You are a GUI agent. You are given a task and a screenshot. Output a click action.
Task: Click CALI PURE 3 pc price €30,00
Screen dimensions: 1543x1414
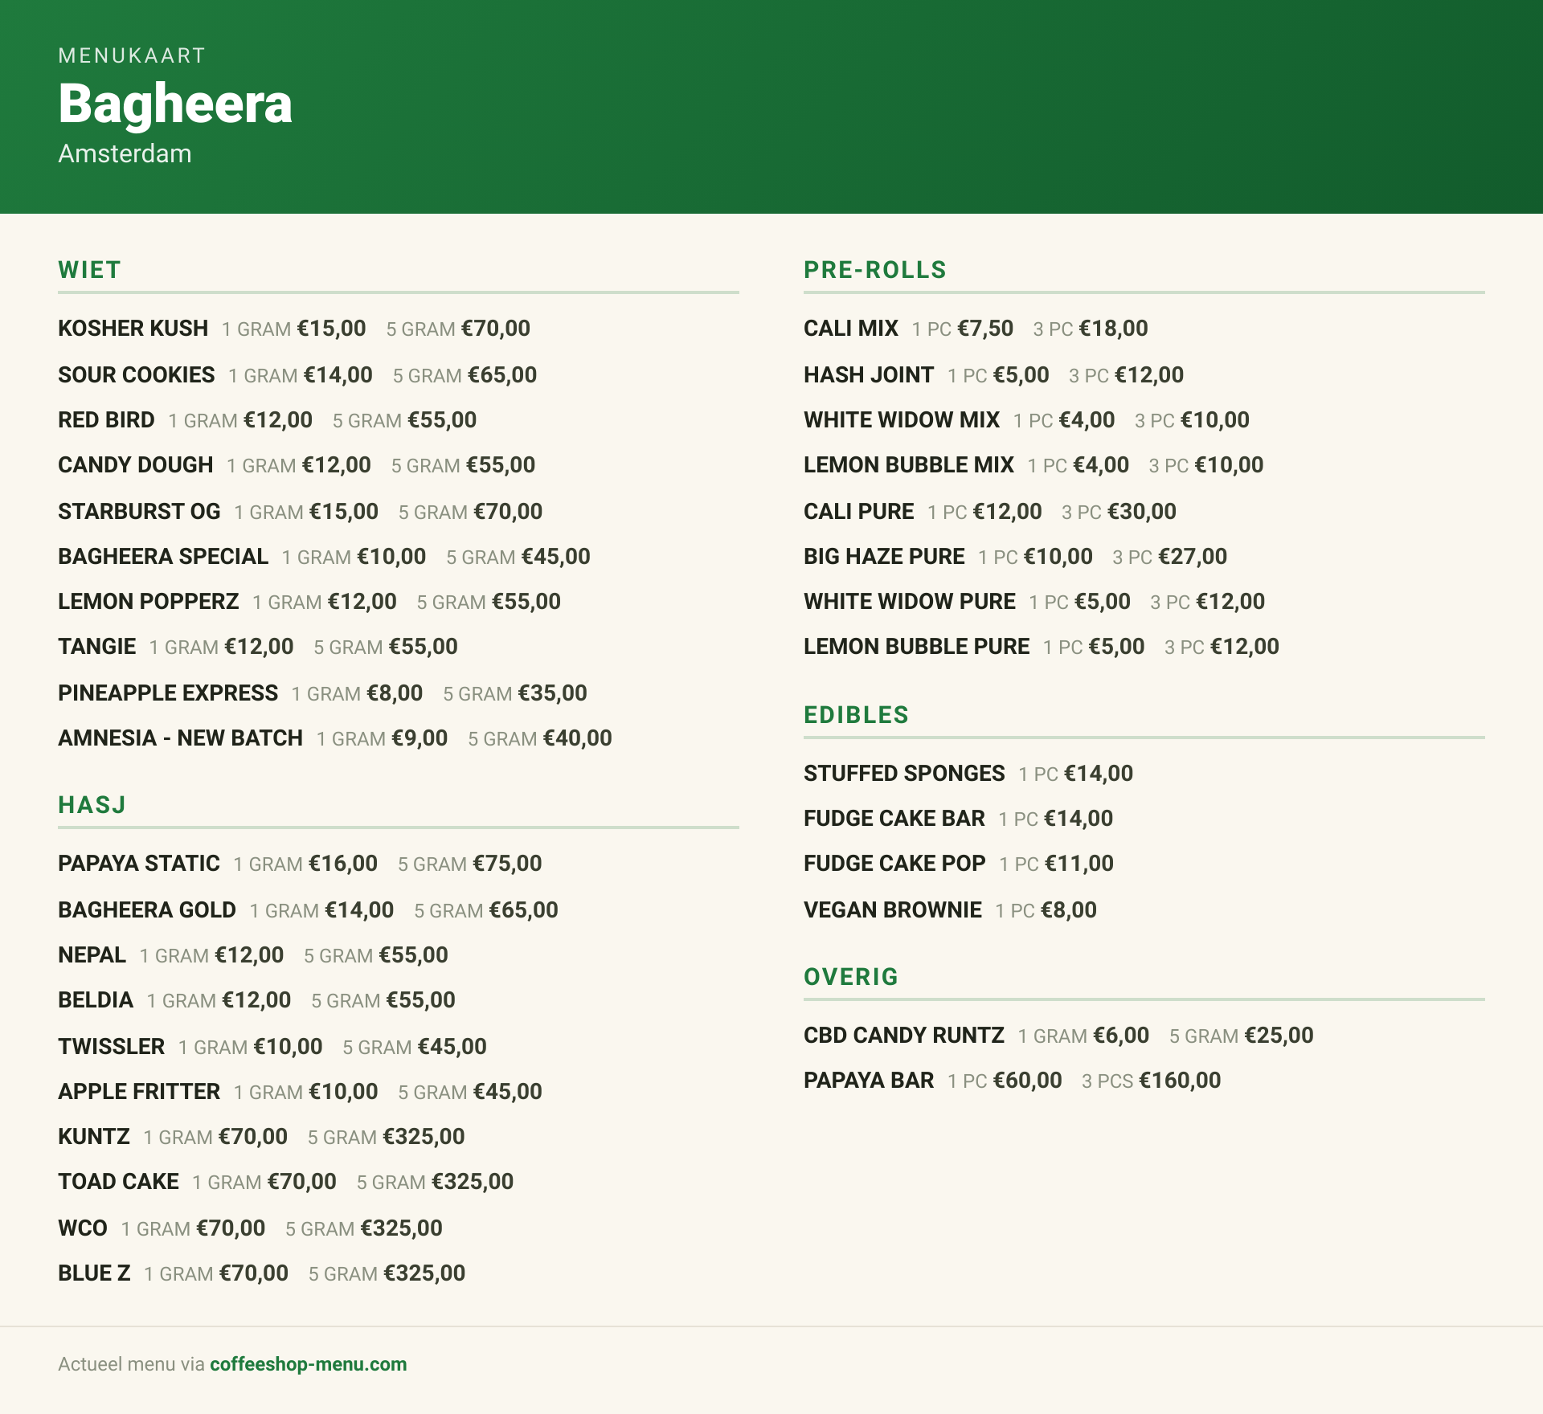point(1142,512)
